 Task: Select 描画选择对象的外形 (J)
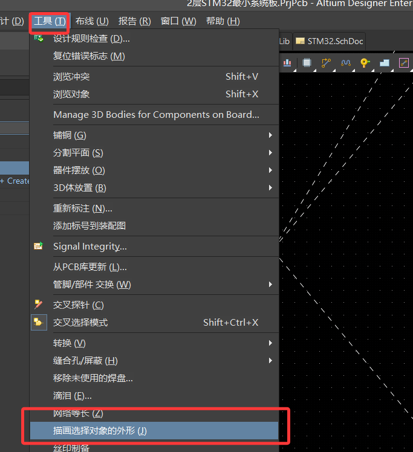[x=154, y=431]
